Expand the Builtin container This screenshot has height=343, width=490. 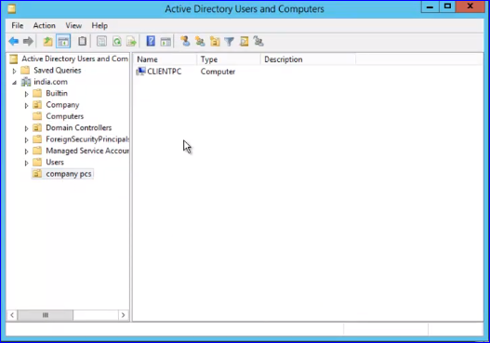point(26,94)
